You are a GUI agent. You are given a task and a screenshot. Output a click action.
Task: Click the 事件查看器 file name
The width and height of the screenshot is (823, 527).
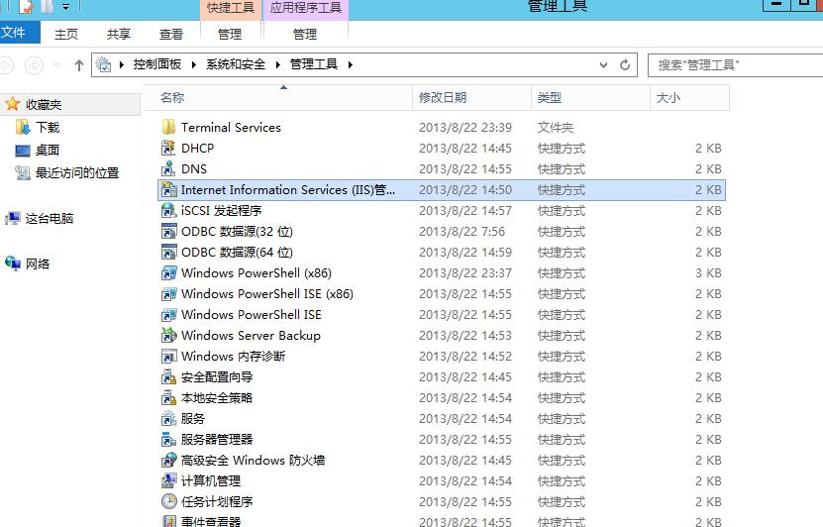[211, 521]
